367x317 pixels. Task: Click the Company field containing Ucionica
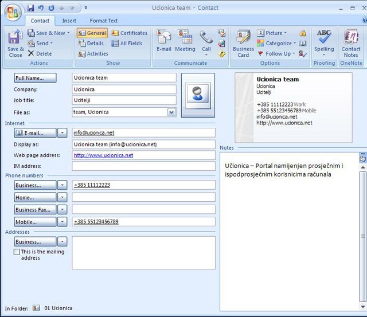pos(124,89)
